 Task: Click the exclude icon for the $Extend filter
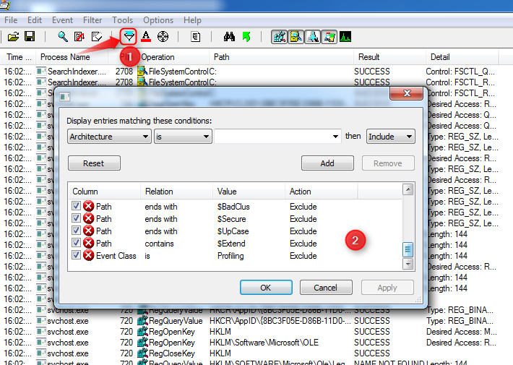[x=88, y=244]
